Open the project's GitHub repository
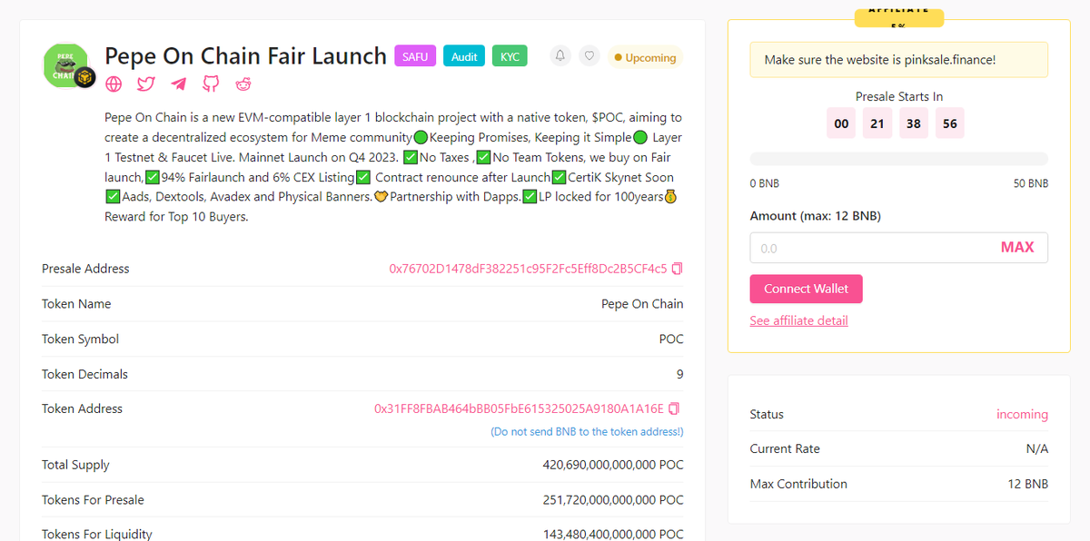Image resolution: width=1090 pixels, height=541 pixels. pyautogui.click(x=211, y=84)
